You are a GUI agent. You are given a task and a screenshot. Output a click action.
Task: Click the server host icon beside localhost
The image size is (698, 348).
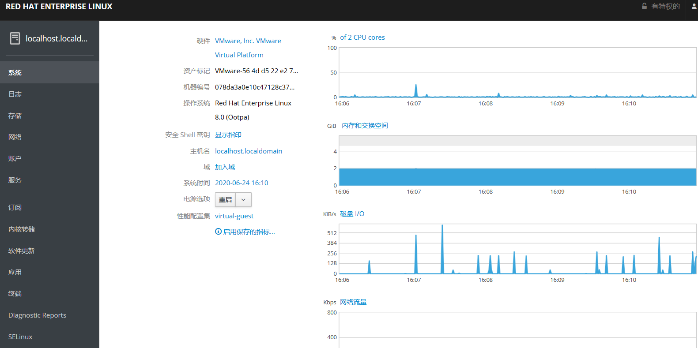click(x=15, y=38)
